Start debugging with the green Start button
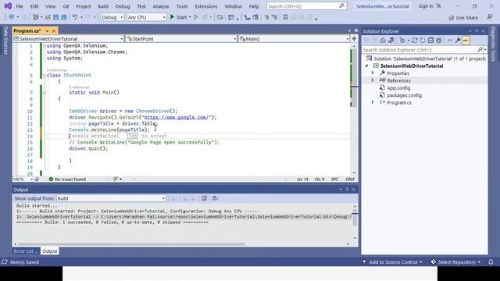This screenshot has height=281, width=500. pyautogui.click(x=179, y=17)
